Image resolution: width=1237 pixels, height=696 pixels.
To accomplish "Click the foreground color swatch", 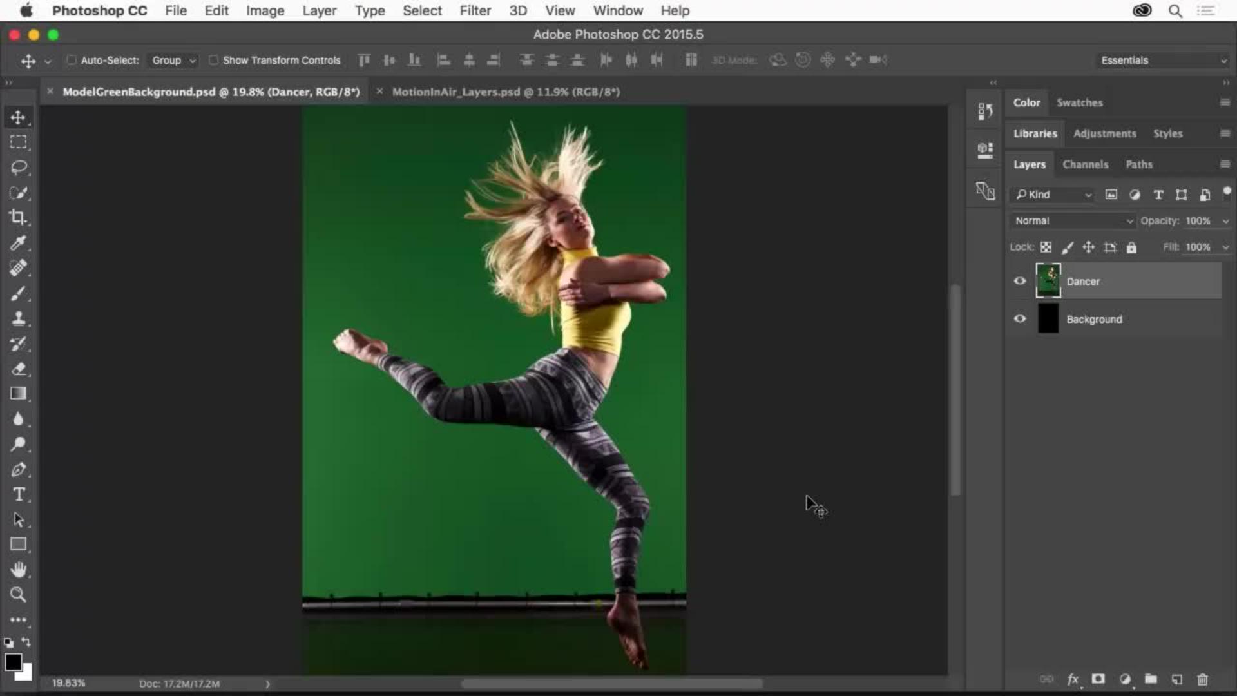I will point(13,662).
